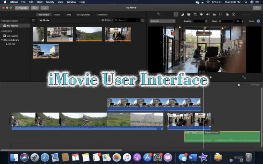Adjust the timeline zoom slider
The image size is (263, 164).
[x=239, y=85]
